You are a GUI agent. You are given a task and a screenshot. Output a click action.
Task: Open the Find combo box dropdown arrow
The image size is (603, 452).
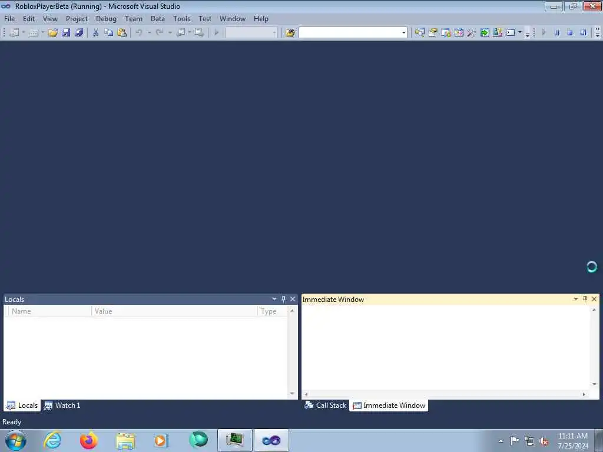(x=403, y=33)
